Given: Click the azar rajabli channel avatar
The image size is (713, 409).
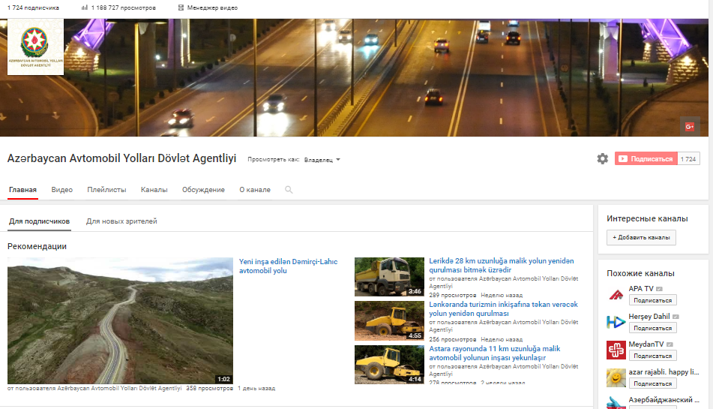Looking at the screenshot, I should tap(616, 377).
